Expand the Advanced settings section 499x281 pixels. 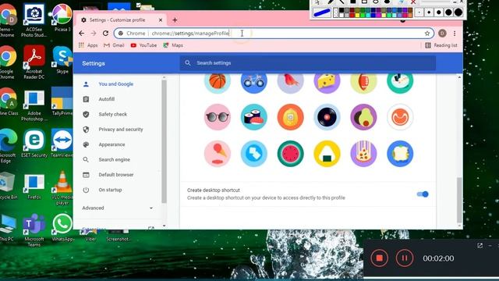118,208
